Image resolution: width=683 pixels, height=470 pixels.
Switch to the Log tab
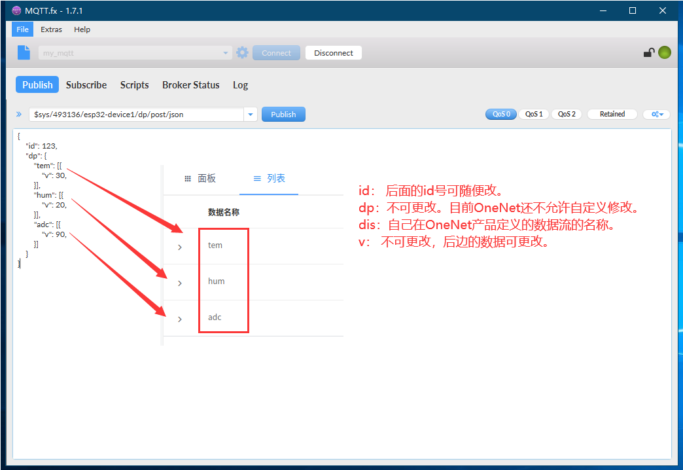click(240, 84)
